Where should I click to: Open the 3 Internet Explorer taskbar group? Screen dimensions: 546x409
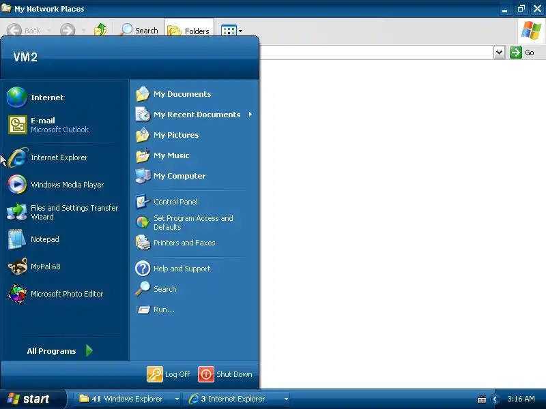pyautogui.click(x=238, y=399)
